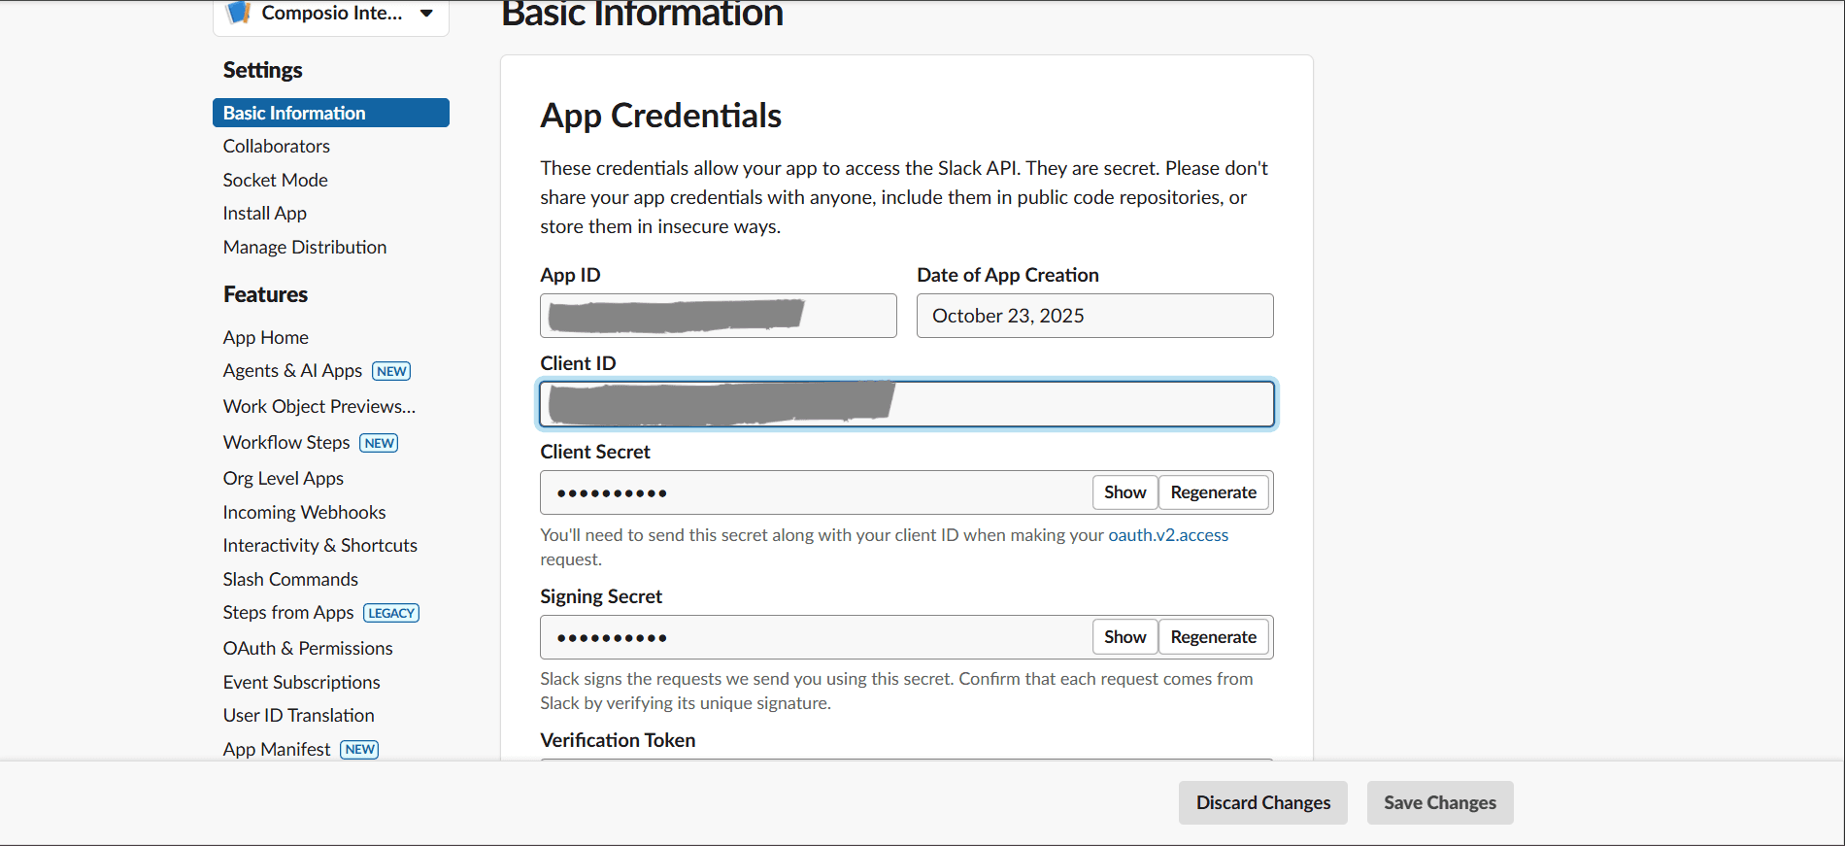1845x846 pixels.
Task: Click the App ID field
Action: pos(719,316)
